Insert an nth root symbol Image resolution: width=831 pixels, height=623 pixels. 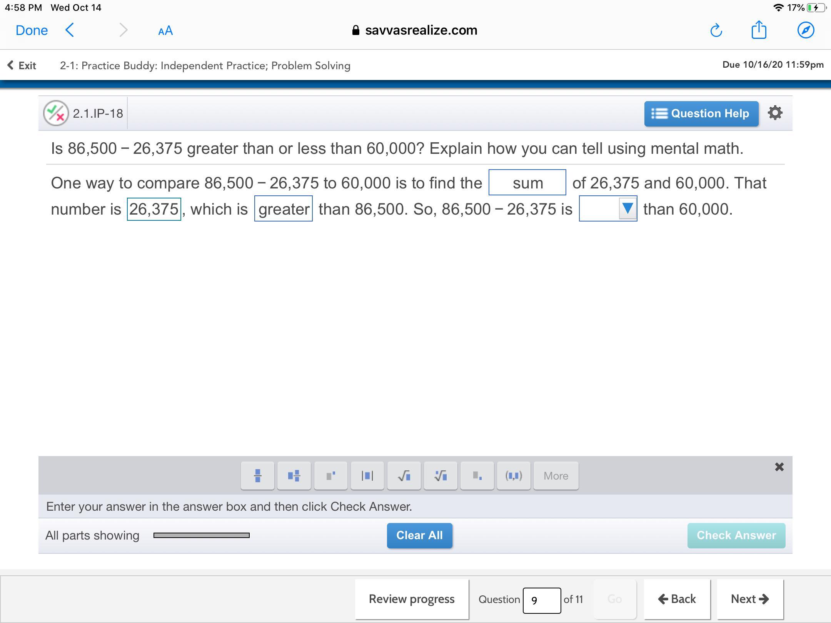440,476
